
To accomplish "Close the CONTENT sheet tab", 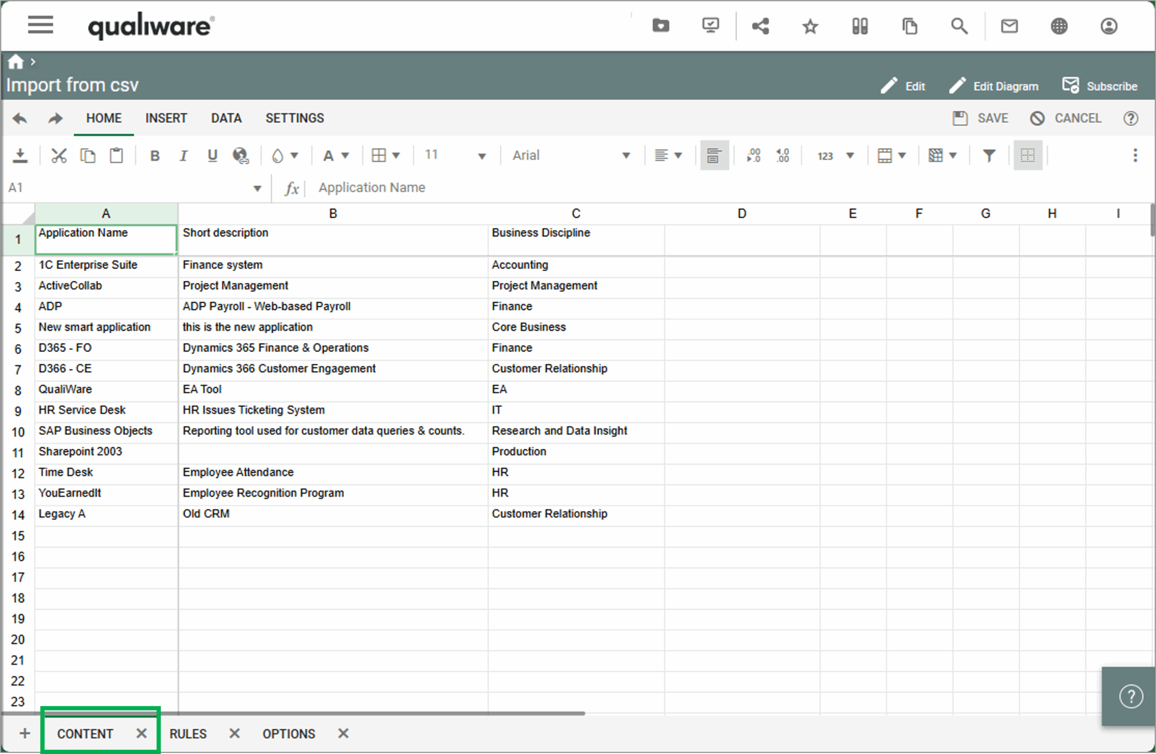I will pyautogui.click(x=141, y=733).
